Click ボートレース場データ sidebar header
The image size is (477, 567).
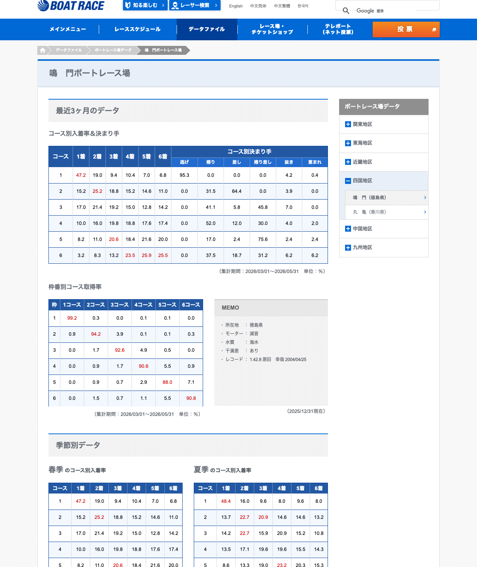tap(384, 107)
